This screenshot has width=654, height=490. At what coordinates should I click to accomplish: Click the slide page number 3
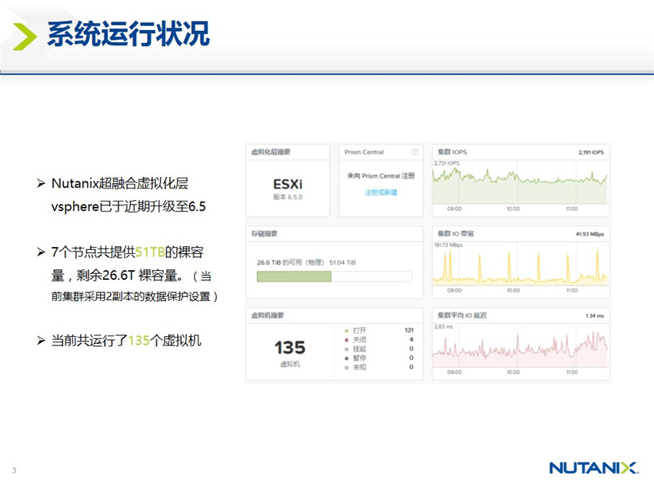point(14,471)
